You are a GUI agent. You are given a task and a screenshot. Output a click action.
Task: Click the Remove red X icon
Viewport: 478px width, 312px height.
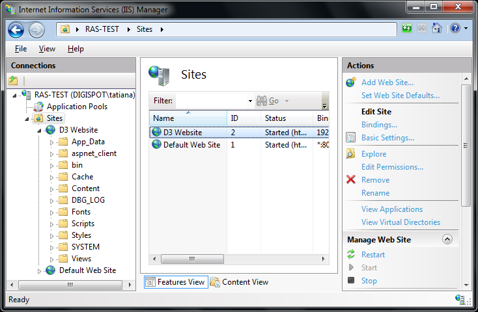point(351,180)
